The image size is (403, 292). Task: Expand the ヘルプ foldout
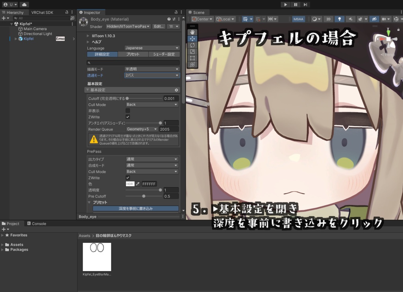point(88,42)
